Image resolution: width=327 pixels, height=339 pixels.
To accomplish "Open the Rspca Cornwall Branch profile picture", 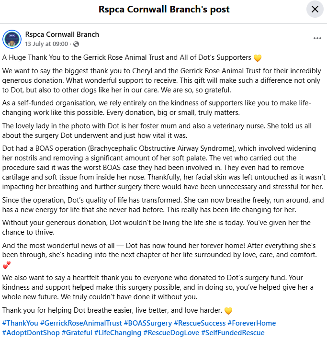I will click(x=12, y=39).
